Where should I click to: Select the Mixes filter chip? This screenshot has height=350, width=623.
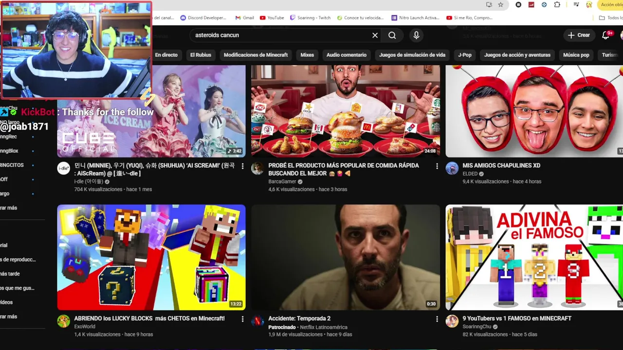click(x=307, y=55)
